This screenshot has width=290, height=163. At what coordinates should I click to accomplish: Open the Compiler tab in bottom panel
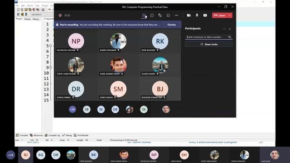(22, 135)
